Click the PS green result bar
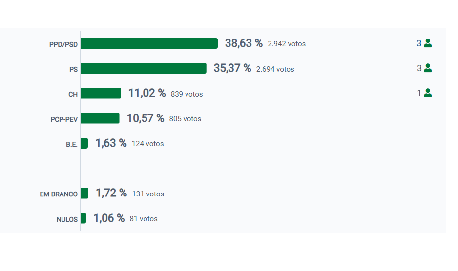 coord(143,68)
